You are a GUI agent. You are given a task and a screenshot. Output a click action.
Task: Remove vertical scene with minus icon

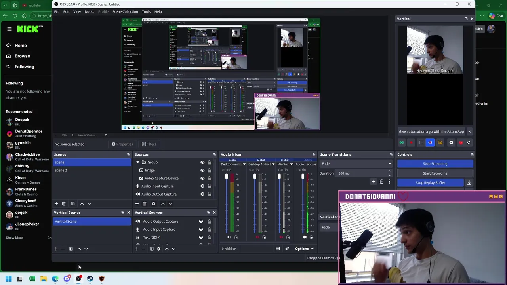click(63, 249)
